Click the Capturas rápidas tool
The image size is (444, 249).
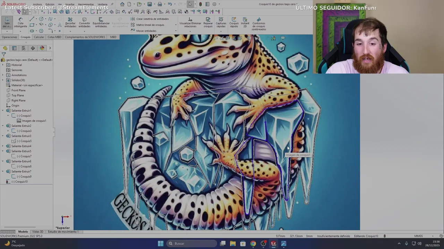221,23
